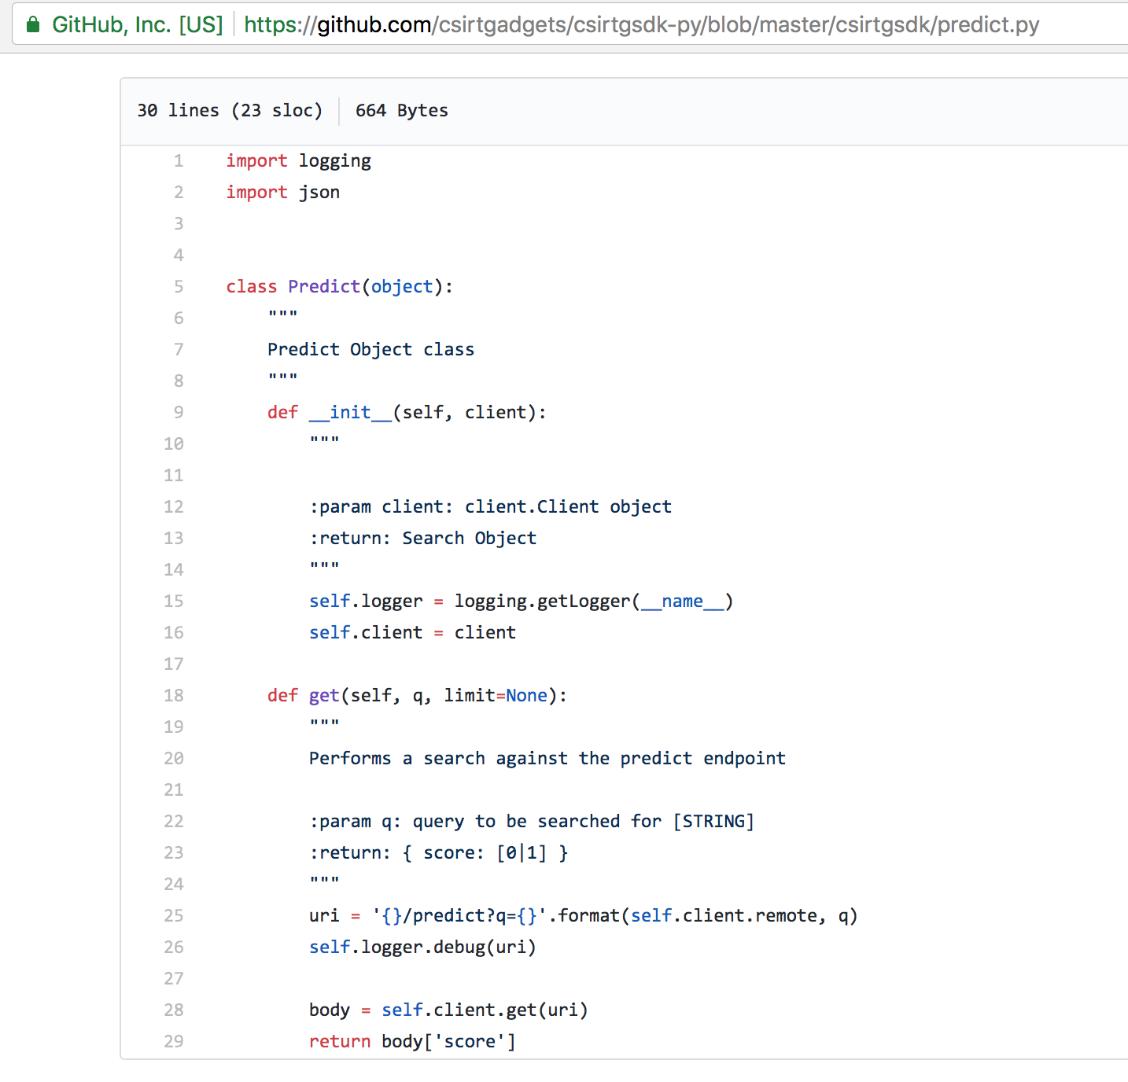Click 'Predict Object class' docstring text
1128x1082 pixels.
pos(370,350)
